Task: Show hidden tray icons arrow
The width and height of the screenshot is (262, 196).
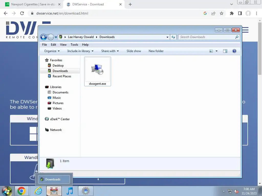Action: tap(224, 191)
